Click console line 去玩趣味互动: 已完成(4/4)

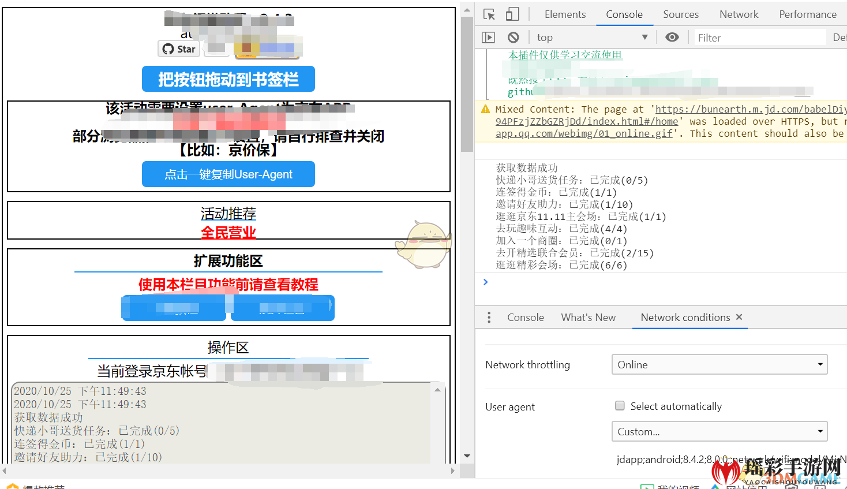coord(561,229)
